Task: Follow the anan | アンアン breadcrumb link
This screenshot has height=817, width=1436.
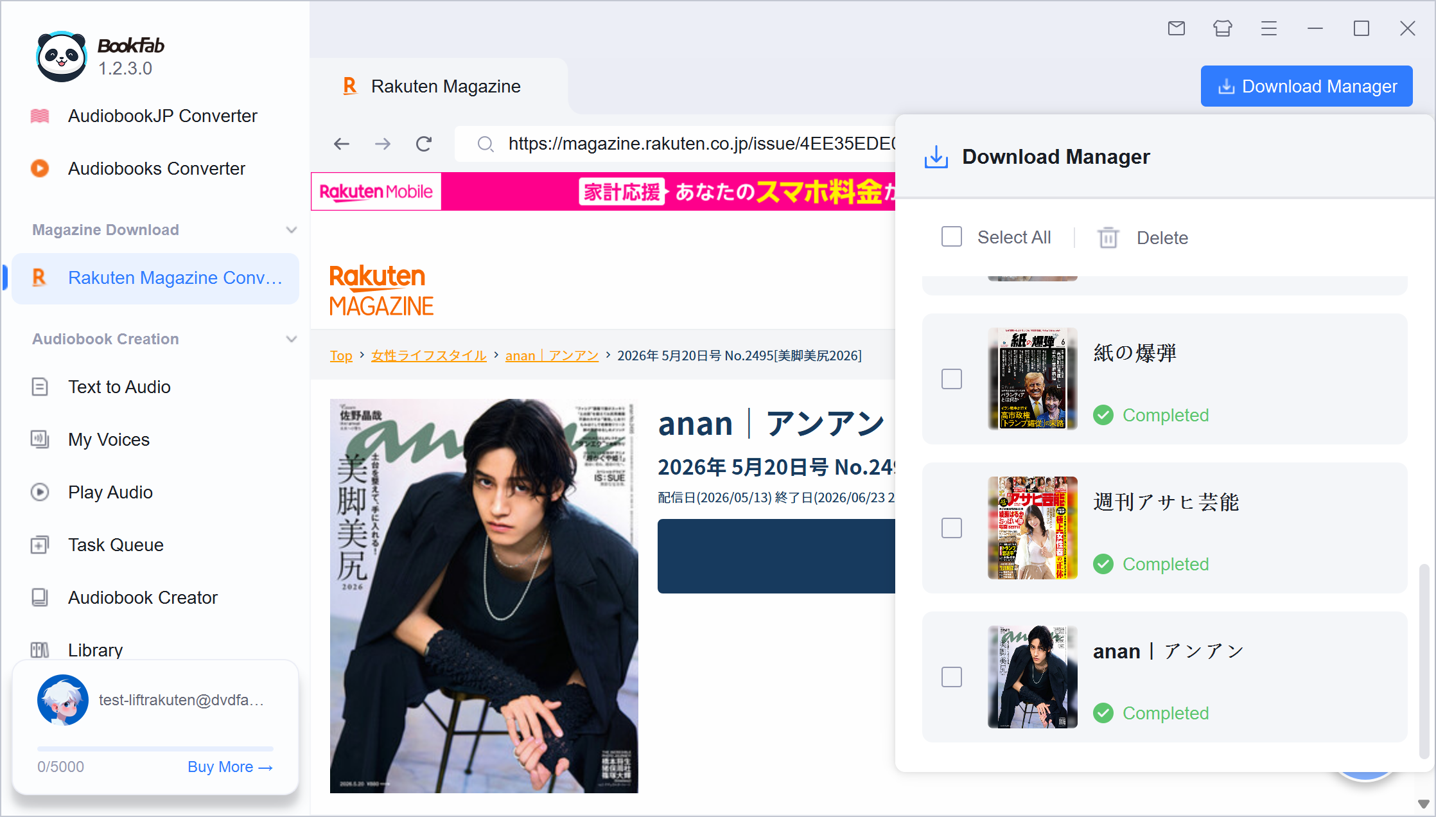Action: 552,356
